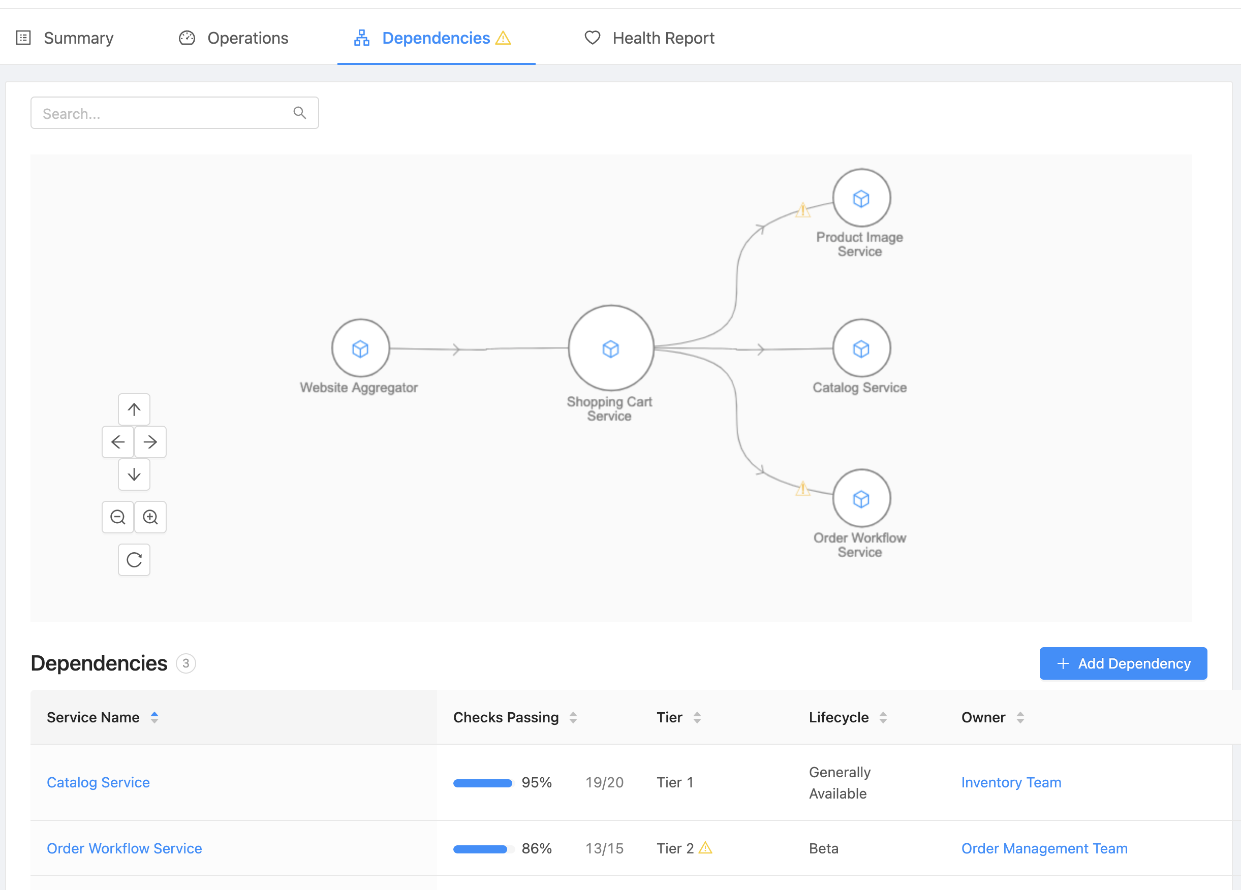This screenshot has width=1241, height=890.
Task: Pan the graph down with arrow button
Action: pos(134,474)
